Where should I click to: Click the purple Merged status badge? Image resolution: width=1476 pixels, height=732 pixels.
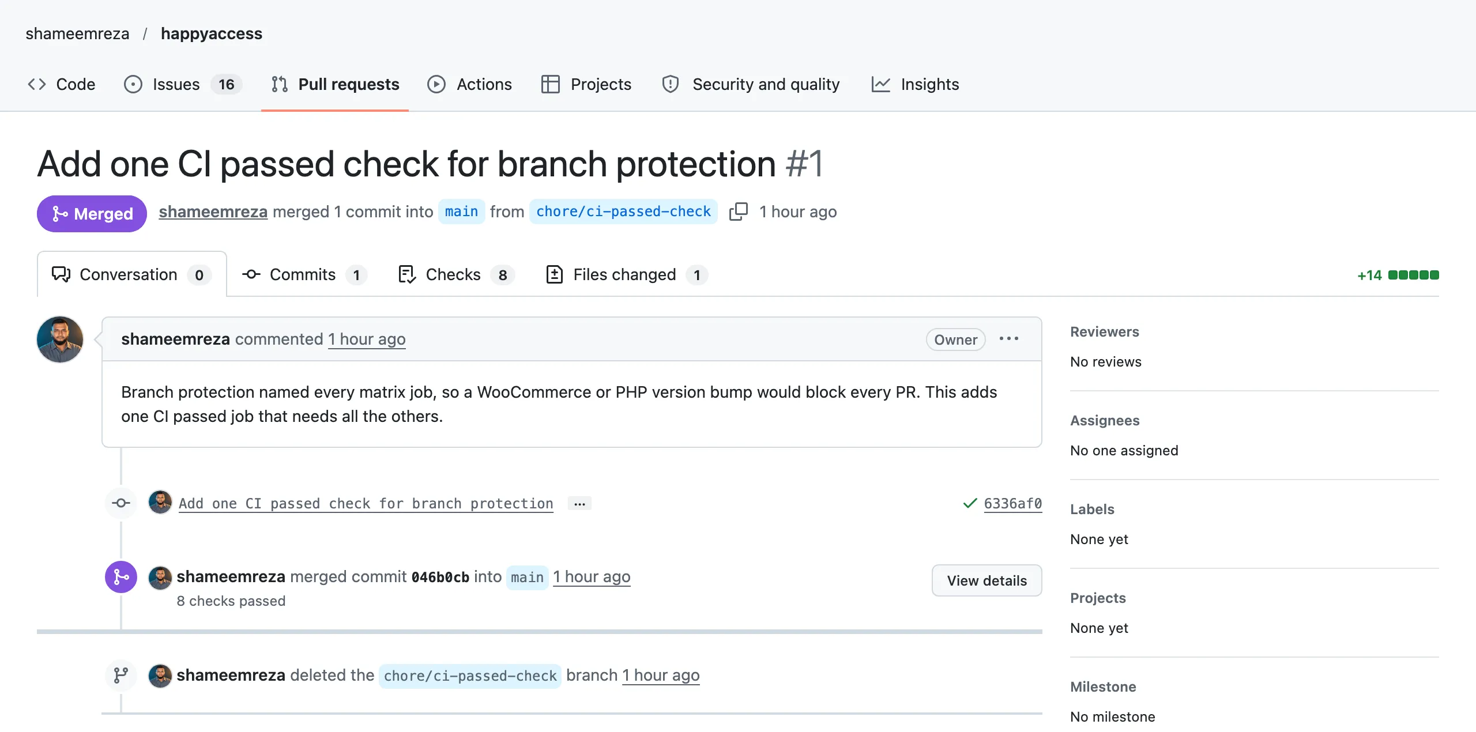click(92, 213)
